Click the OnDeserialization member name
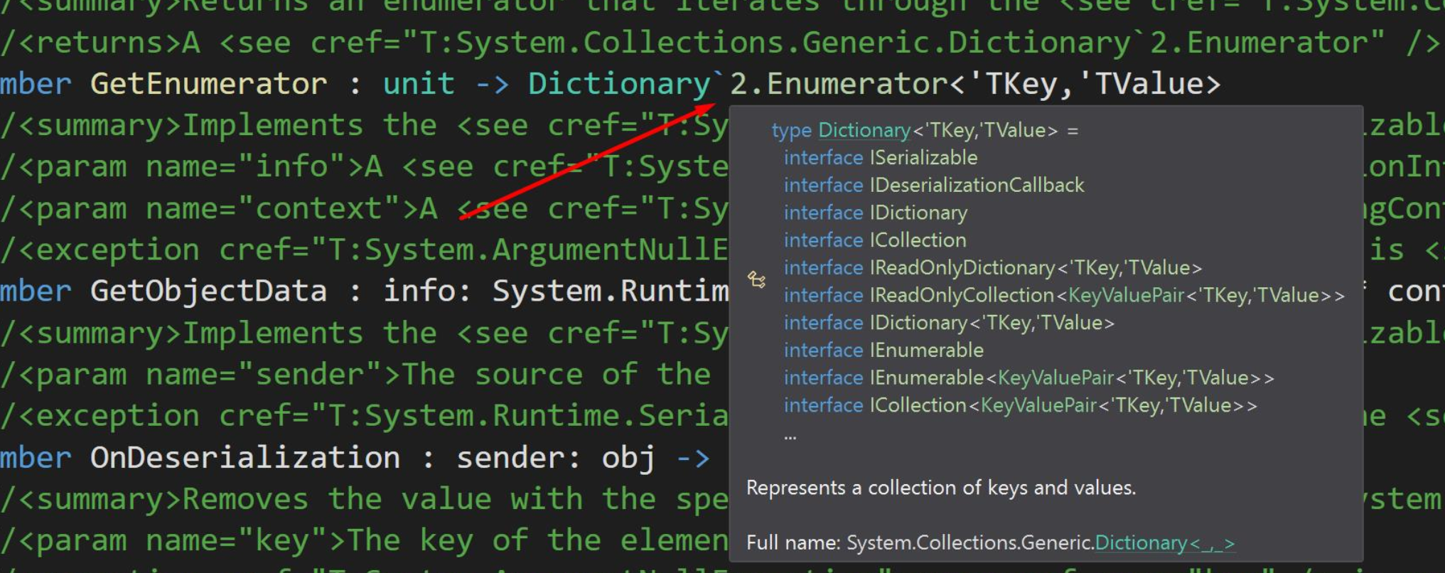 tap(245, 457)
